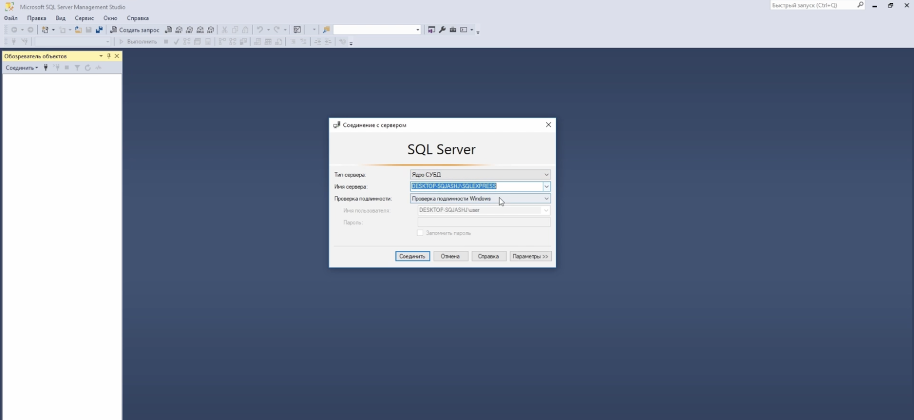This screenshot has height=420, width=914.
Task: Click the Undo arrow icon
Action: [x=259, y=30]
